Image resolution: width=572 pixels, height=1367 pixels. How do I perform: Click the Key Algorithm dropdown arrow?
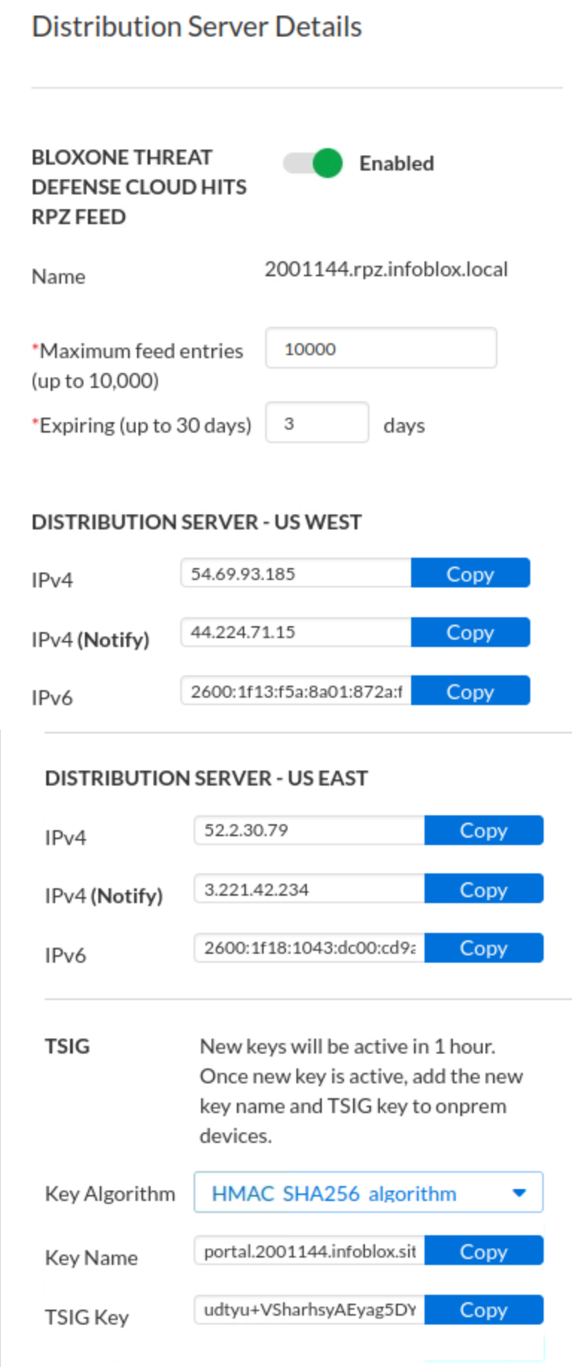tap(519, 1193)
